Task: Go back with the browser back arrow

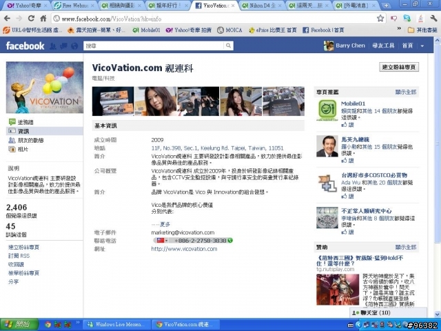Action: click(x=8, y=19)
